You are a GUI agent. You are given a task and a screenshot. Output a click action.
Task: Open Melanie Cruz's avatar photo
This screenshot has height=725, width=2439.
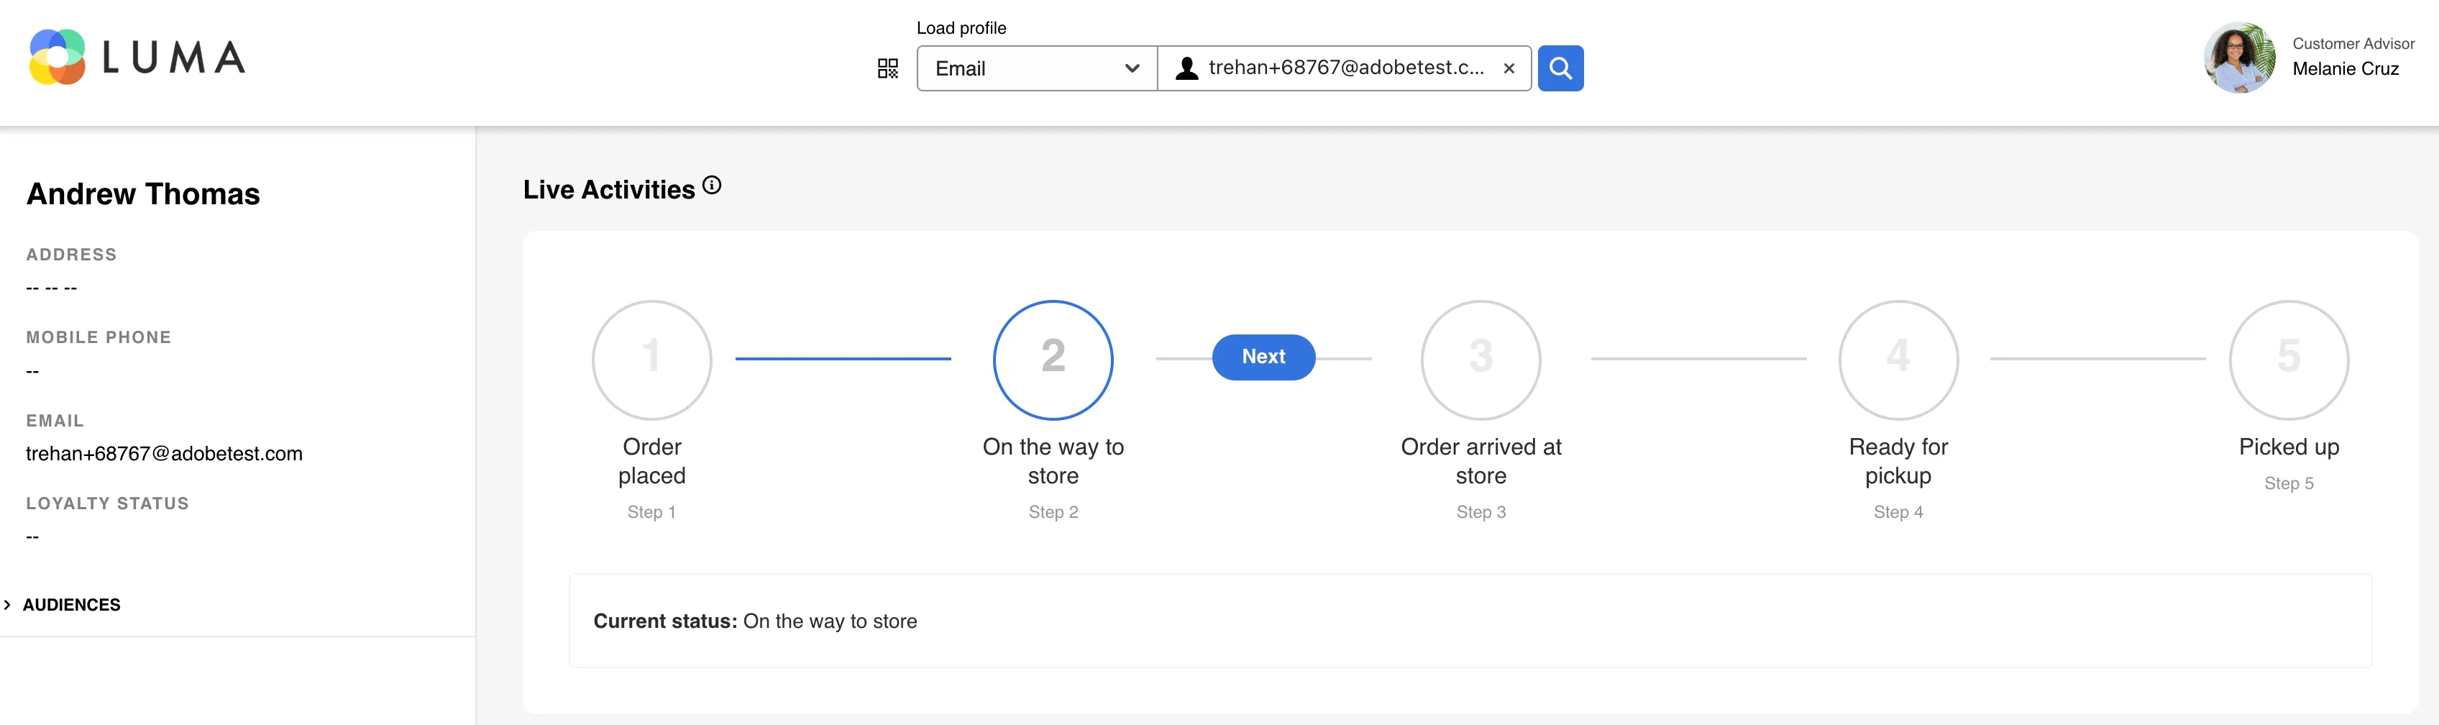(2238, 58)
